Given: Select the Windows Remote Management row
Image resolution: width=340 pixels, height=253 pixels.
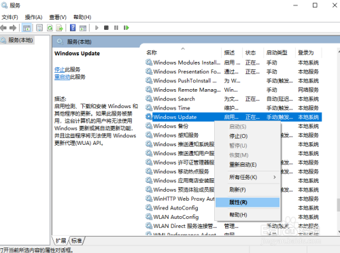Looking at the screenshot, I should [233, 90].
